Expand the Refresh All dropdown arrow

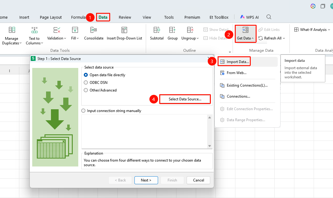click(284, 38)
